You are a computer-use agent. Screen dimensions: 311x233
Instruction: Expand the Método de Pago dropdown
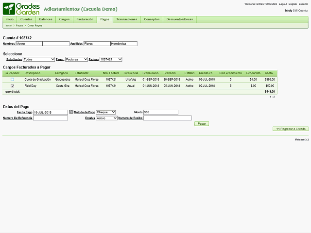pos(105,112)
